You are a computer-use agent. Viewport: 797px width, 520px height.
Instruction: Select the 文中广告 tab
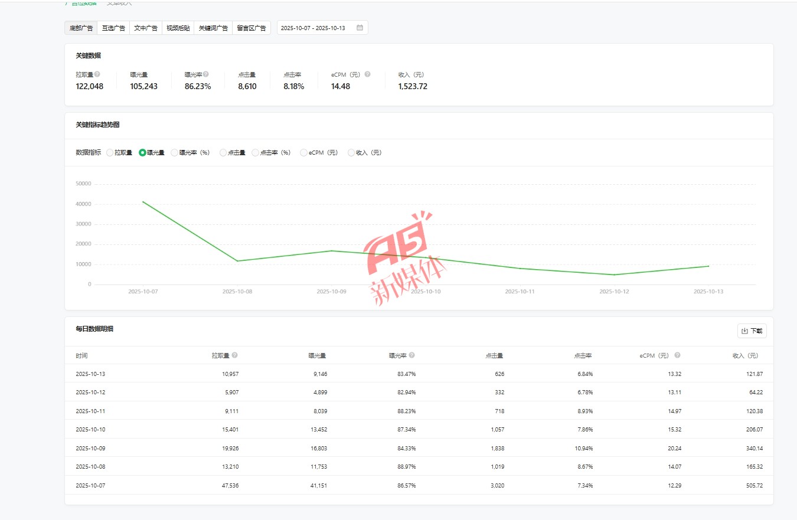click(145, 28)
